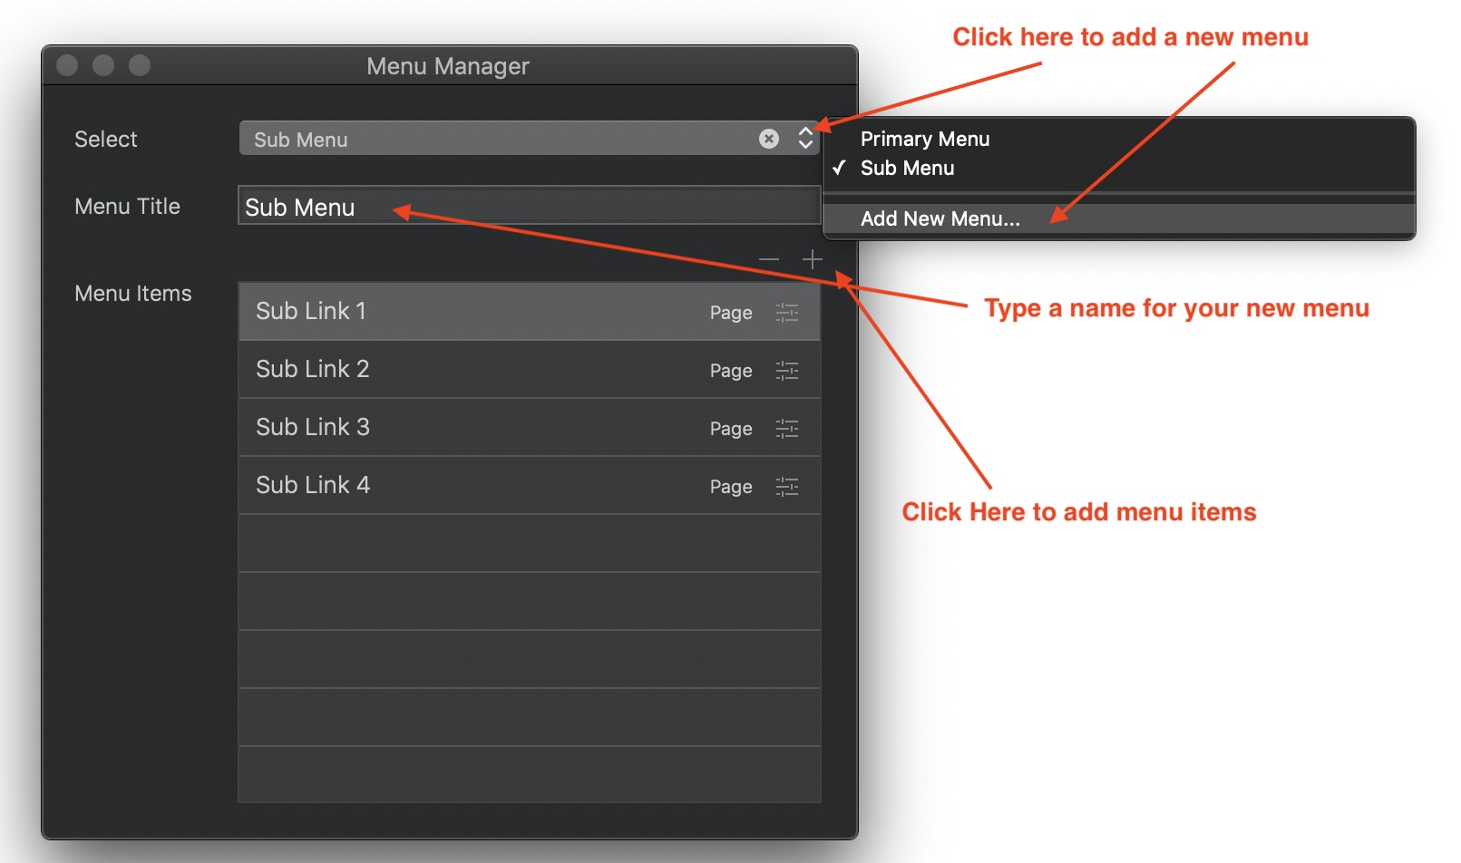Click the Page label on Sub Link 4
This screenshot has height=863, width=1461.
click(731, 487)
